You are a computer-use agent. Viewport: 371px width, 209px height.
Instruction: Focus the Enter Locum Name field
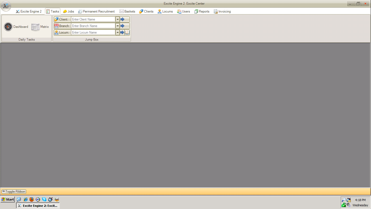tap(93, 32)
